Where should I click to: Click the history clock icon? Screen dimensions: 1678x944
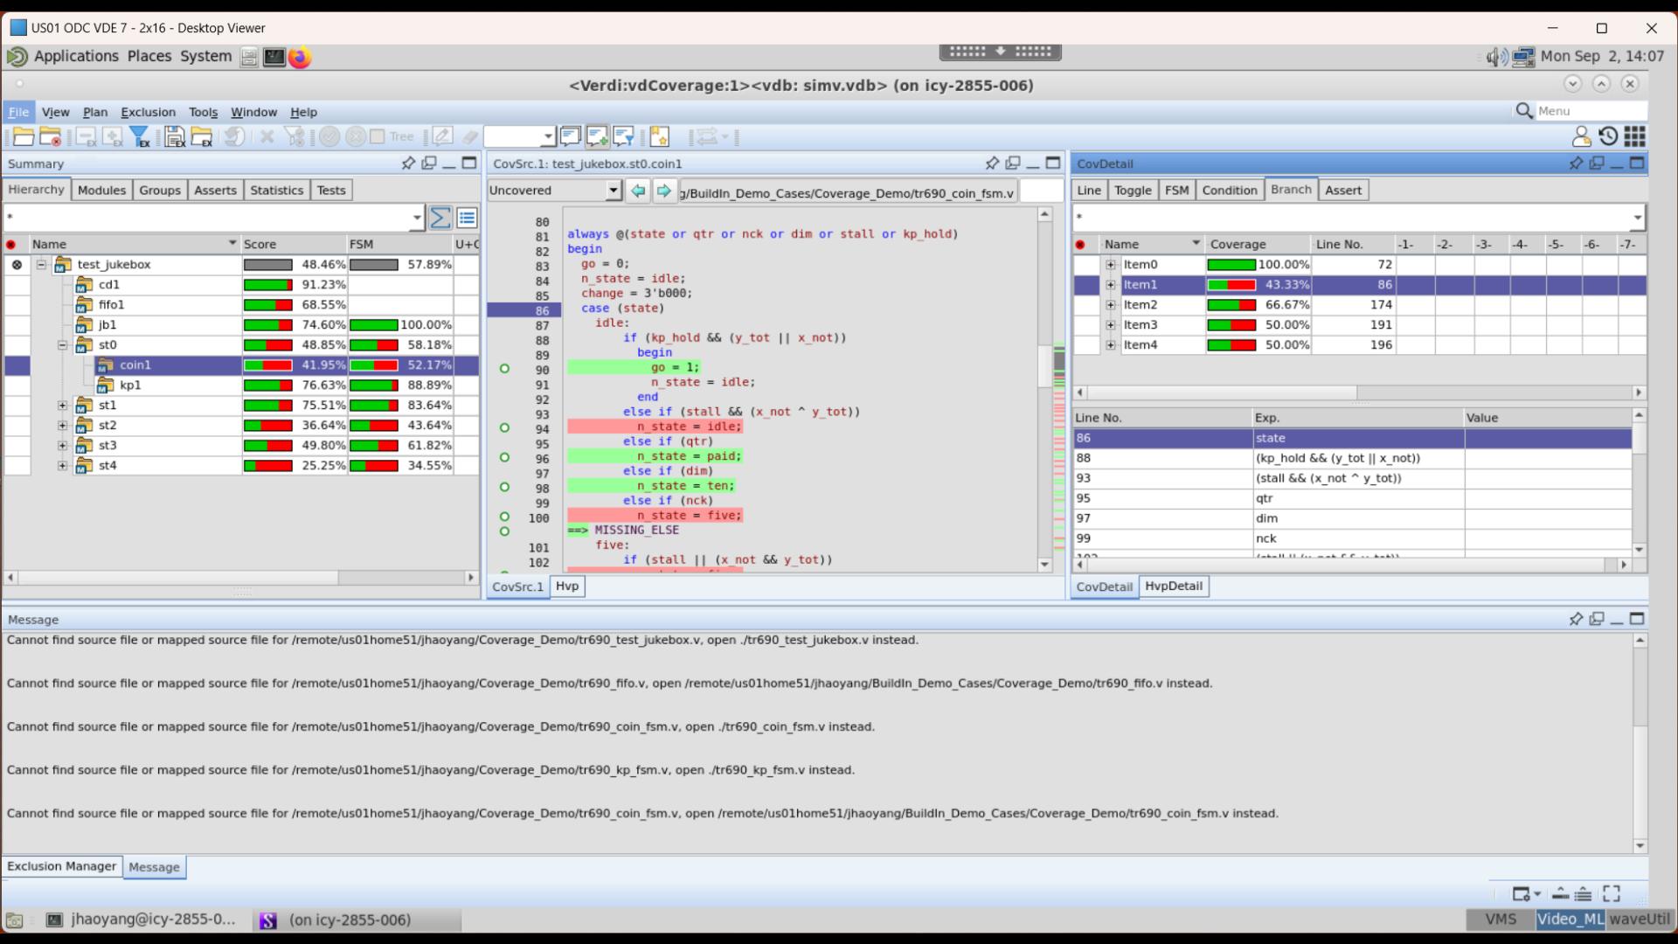(x=1608, y=136)
